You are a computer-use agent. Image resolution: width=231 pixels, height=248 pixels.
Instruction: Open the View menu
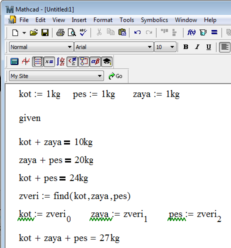click(x=58, y=20)
